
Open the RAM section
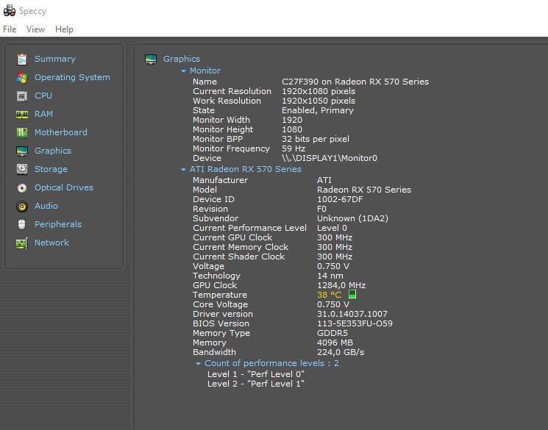click(x=43, y=114)
